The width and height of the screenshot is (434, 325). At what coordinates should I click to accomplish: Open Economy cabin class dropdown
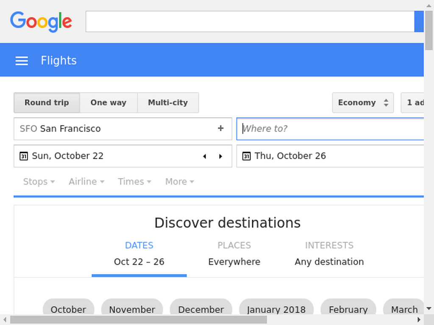[x=363, y=102]
